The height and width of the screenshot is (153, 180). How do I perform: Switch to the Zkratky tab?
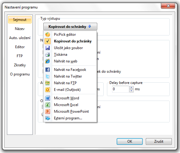click(x=20, y=65)
